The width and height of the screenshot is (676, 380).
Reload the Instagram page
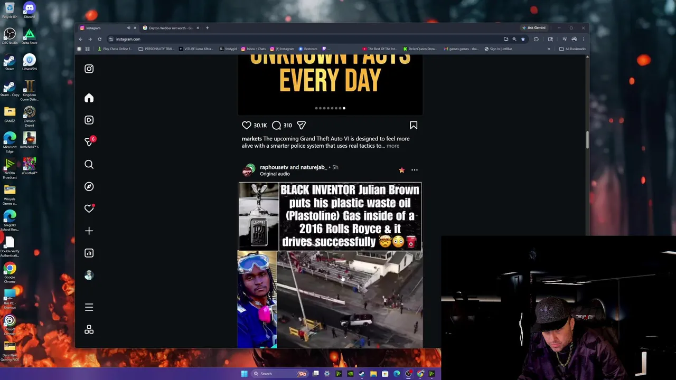(x=99, y=39)
